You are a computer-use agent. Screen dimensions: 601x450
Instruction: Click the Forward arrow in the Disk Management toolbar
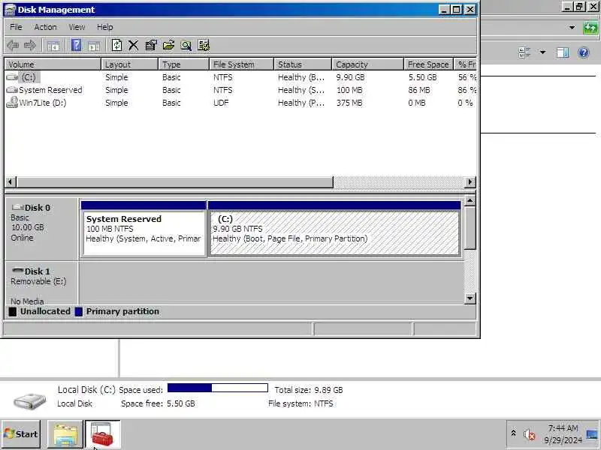coord(30,46)
